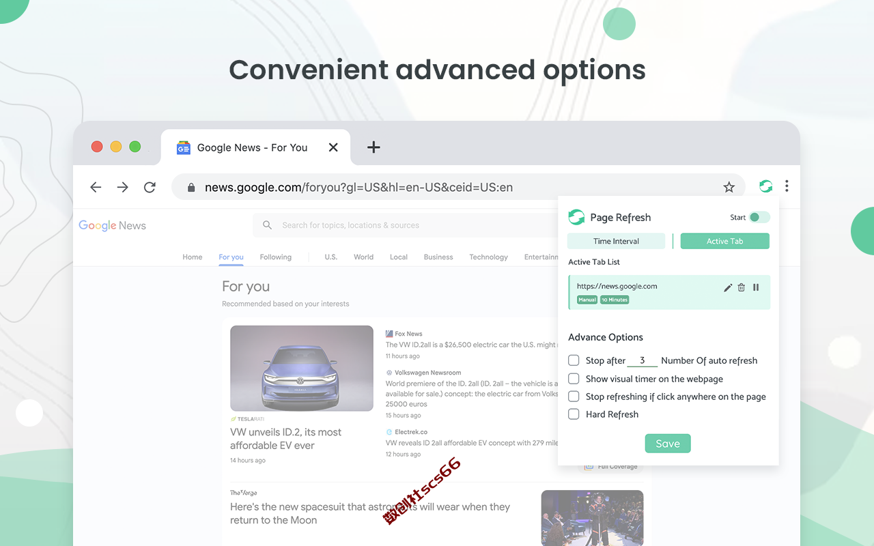874x546 pixels.
Task: Open the U.S. news section
Action: click(331, 257)
